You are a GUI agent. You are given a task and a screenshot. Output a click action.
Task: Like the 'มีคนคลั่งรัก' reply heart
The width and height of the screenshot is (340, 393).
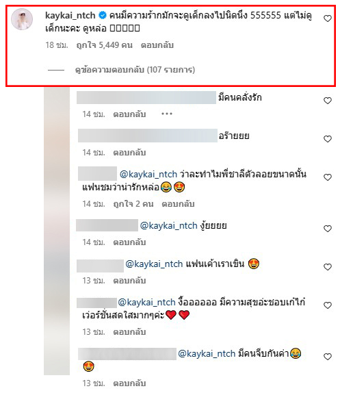[x=328, y=101]
